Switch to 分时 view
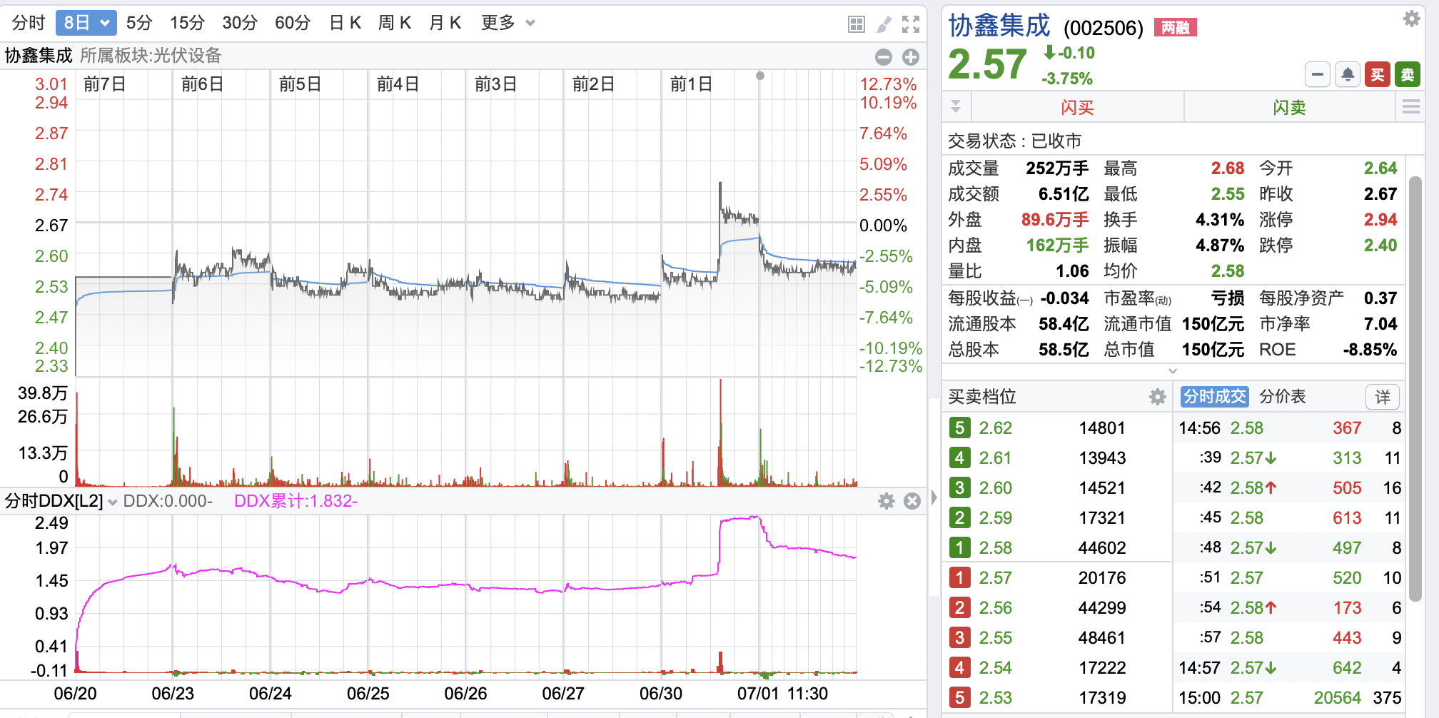This screenshot has width=1439, height=718. [29, 23]
